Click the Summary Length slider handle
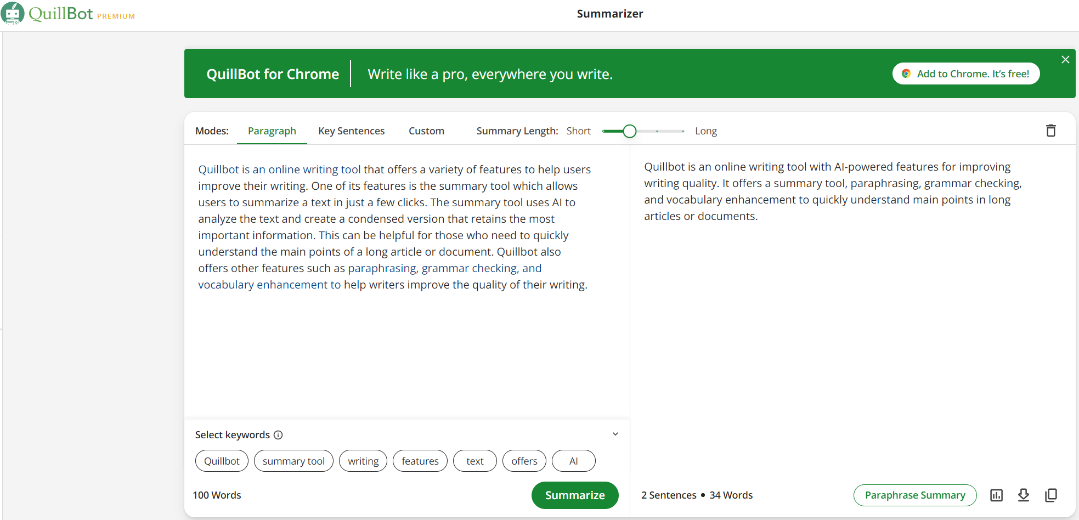The width and height of the screenshot is (1079, 520). [630, 131]
